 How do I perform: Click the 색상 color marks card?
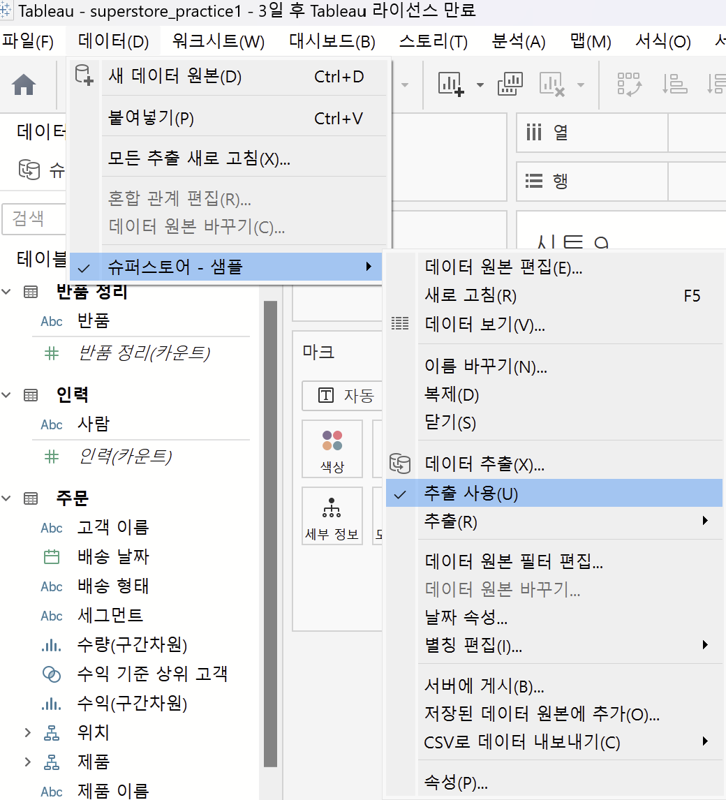pos(332,449)
